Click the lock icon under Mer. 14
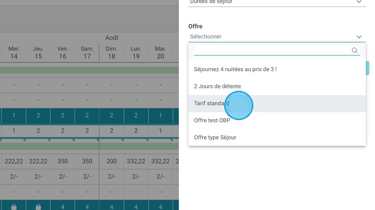Viewport: 375px width, 210px height. pyautogui.click(x=14, y=207)
